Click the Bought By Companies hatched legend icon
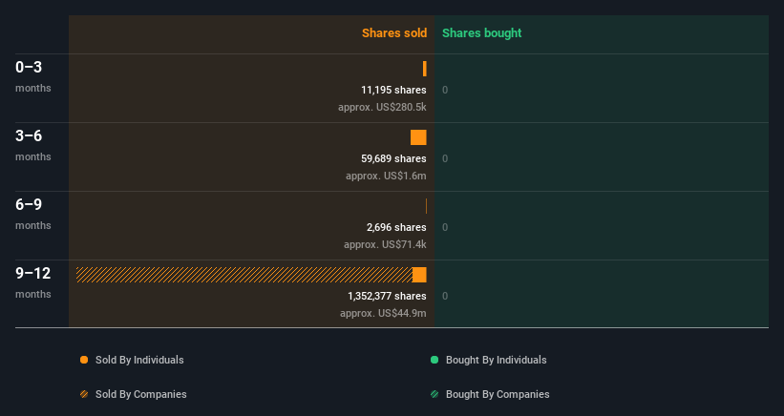 (x=434, y=394)
